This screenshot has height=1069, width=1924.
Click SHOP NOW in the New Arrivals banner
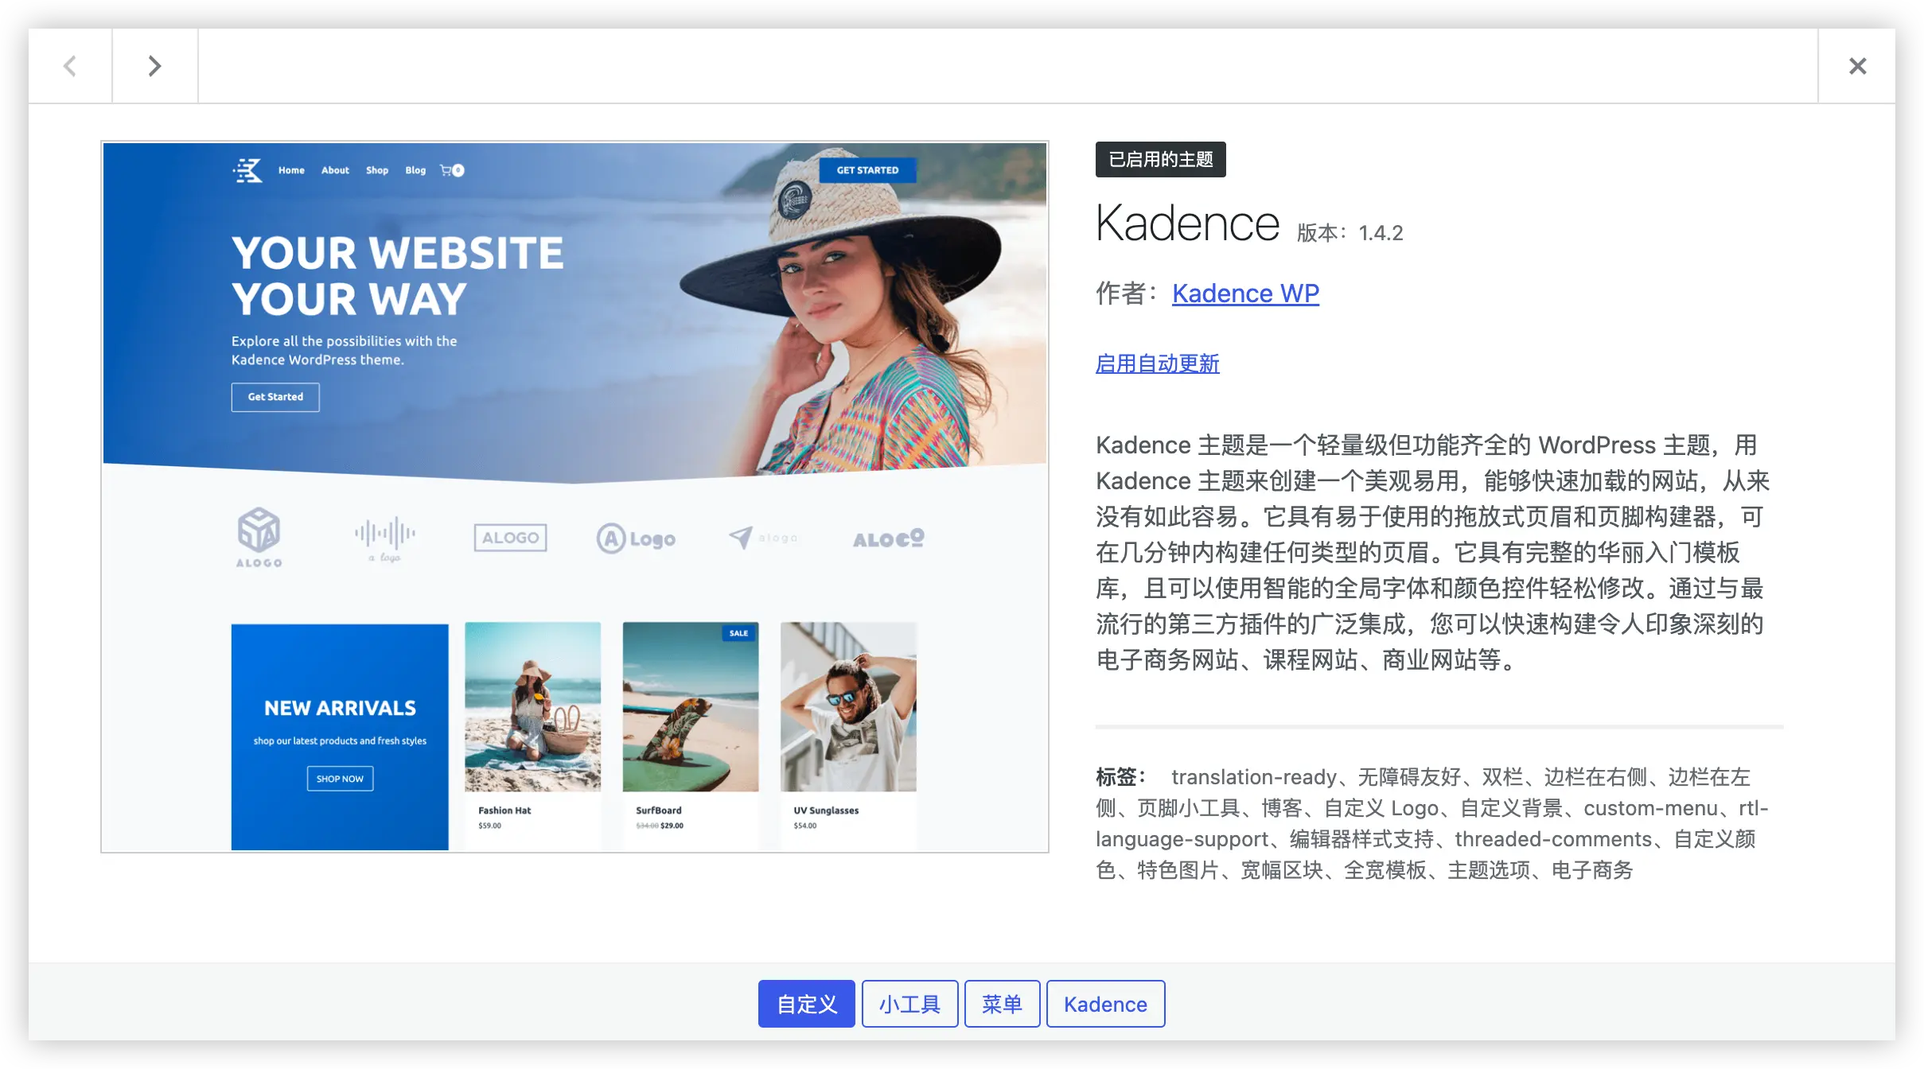click(x=339, y=779)
